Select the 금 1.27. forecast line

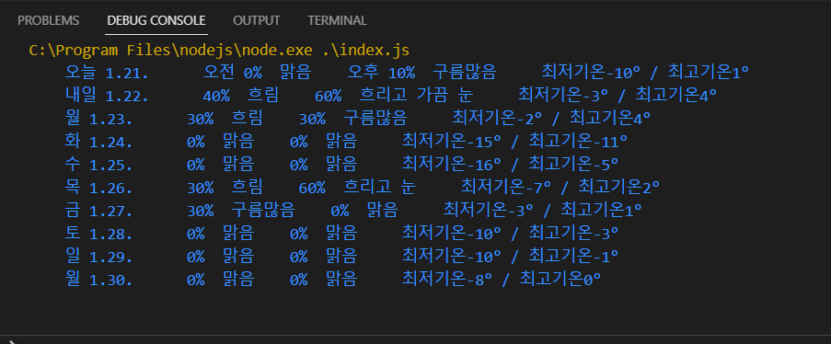[x=353, y=210]
